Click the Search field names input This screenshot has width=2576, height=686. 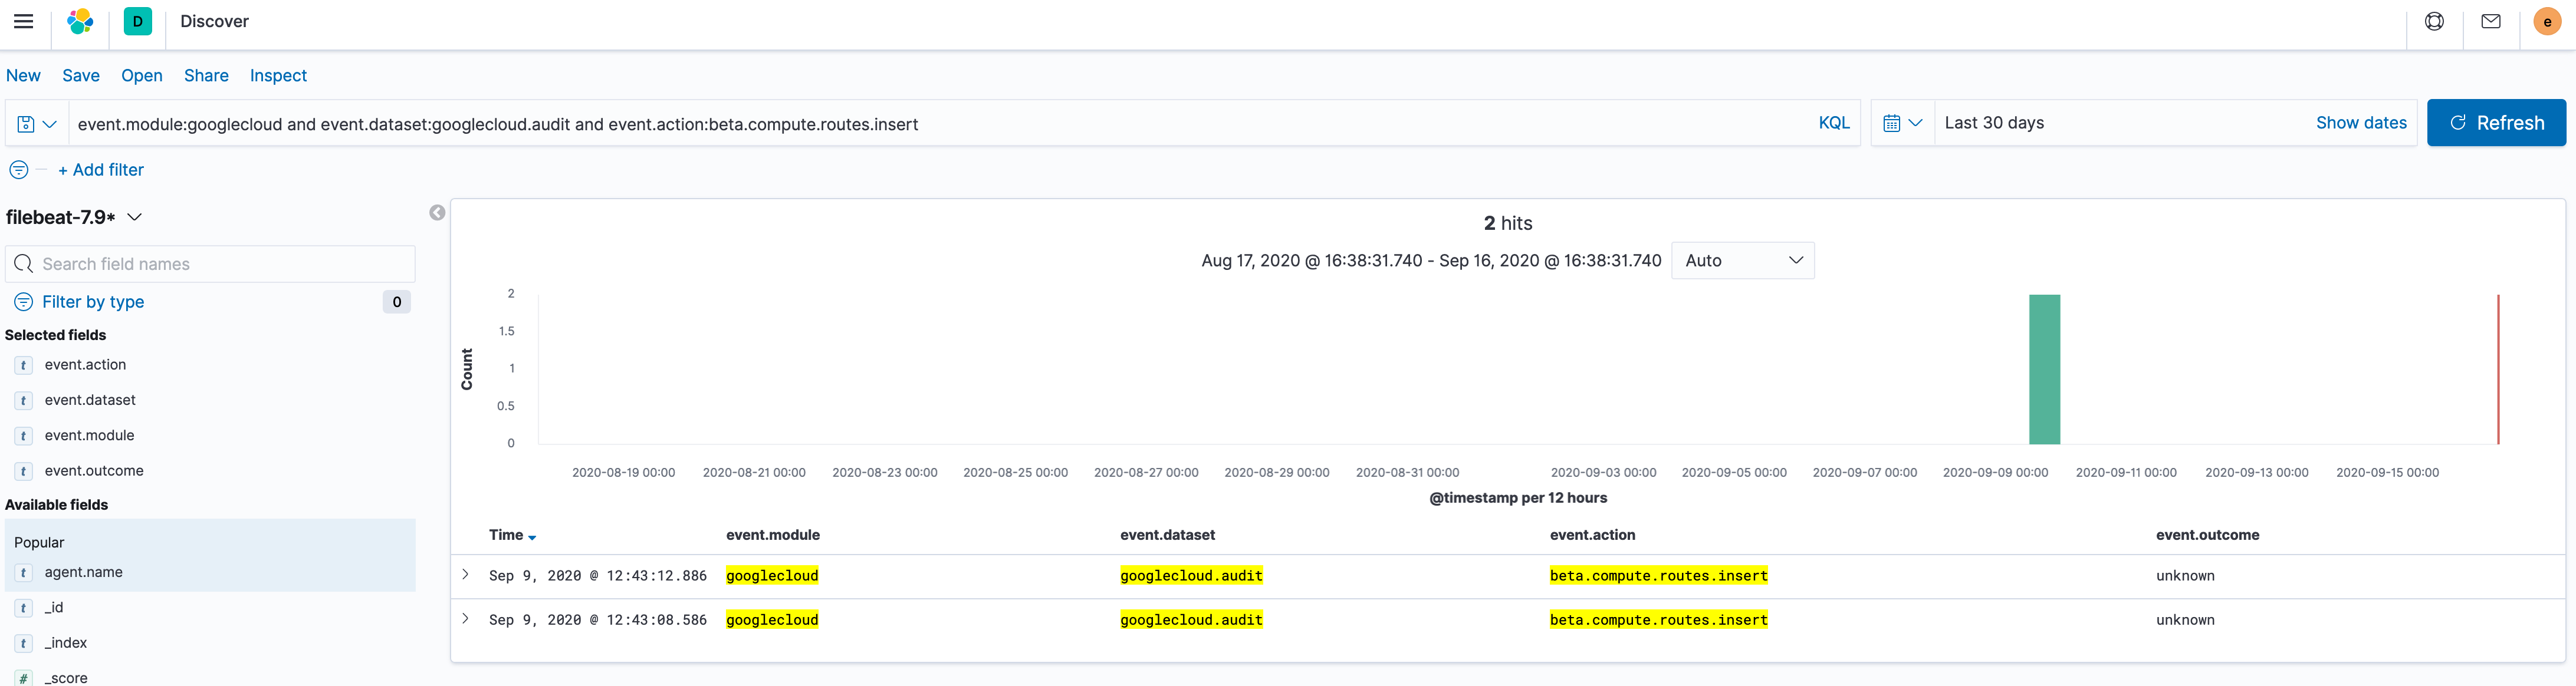(210, 263)
